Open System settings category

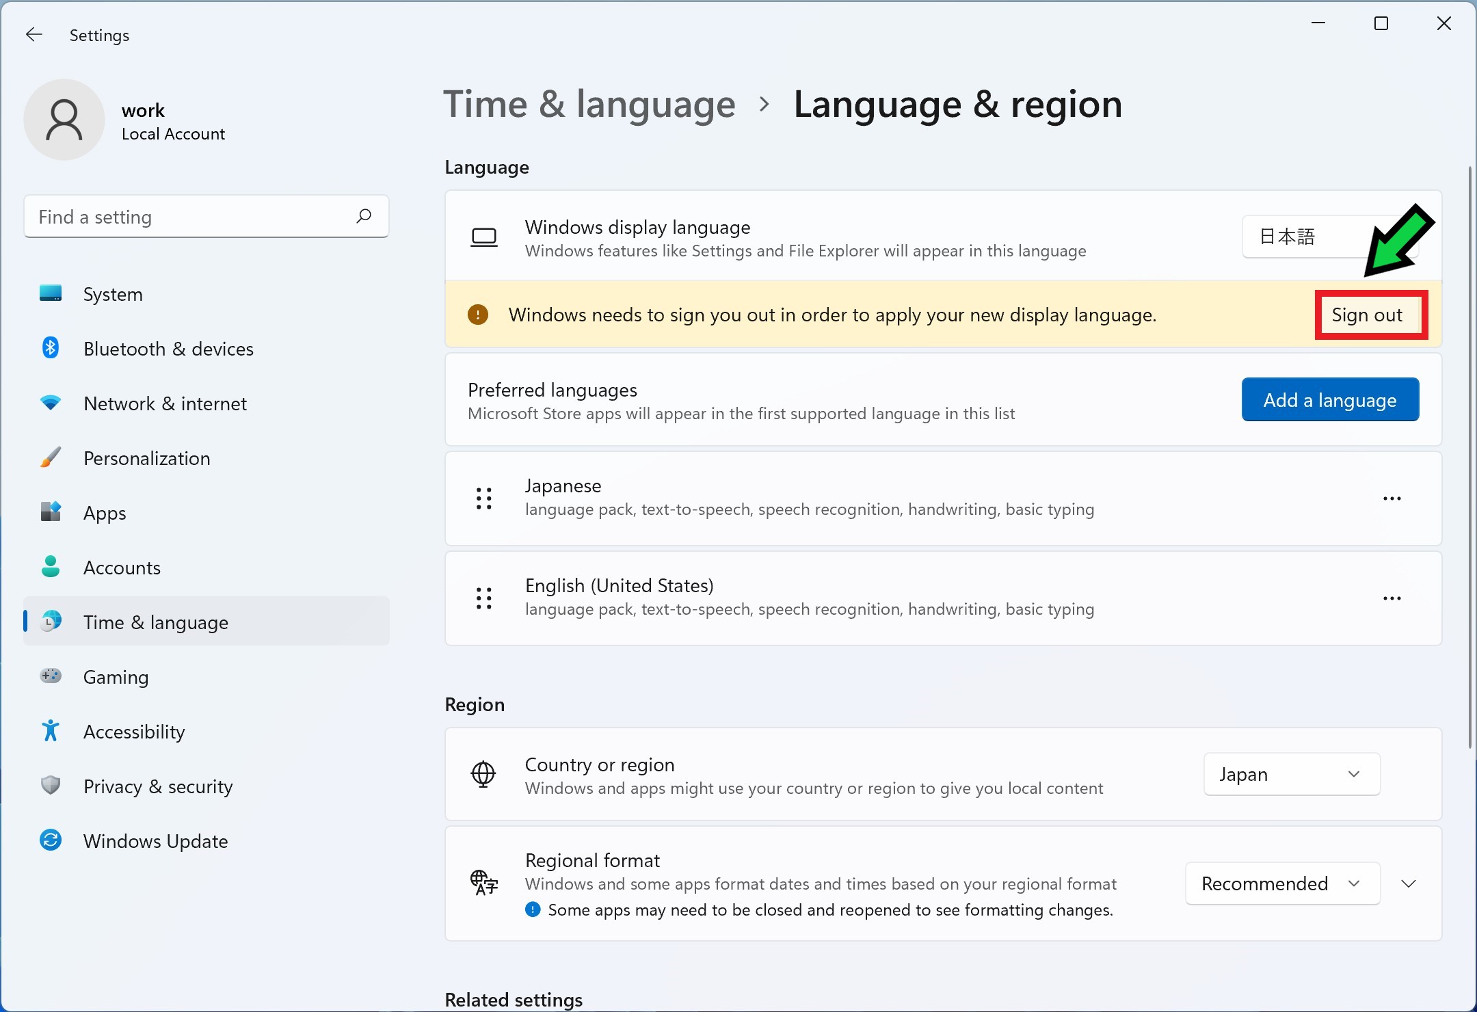click(207, 294)
